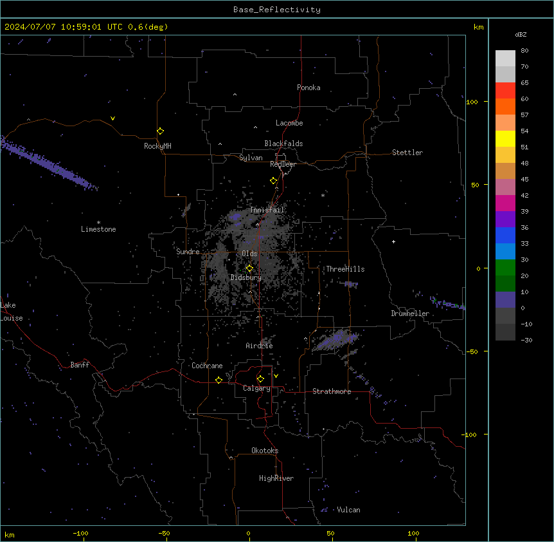The height and width of the screenshot is (542, 554).
Task: Click the yellow diamond marker below RedDeer
Action: (273, 181)
